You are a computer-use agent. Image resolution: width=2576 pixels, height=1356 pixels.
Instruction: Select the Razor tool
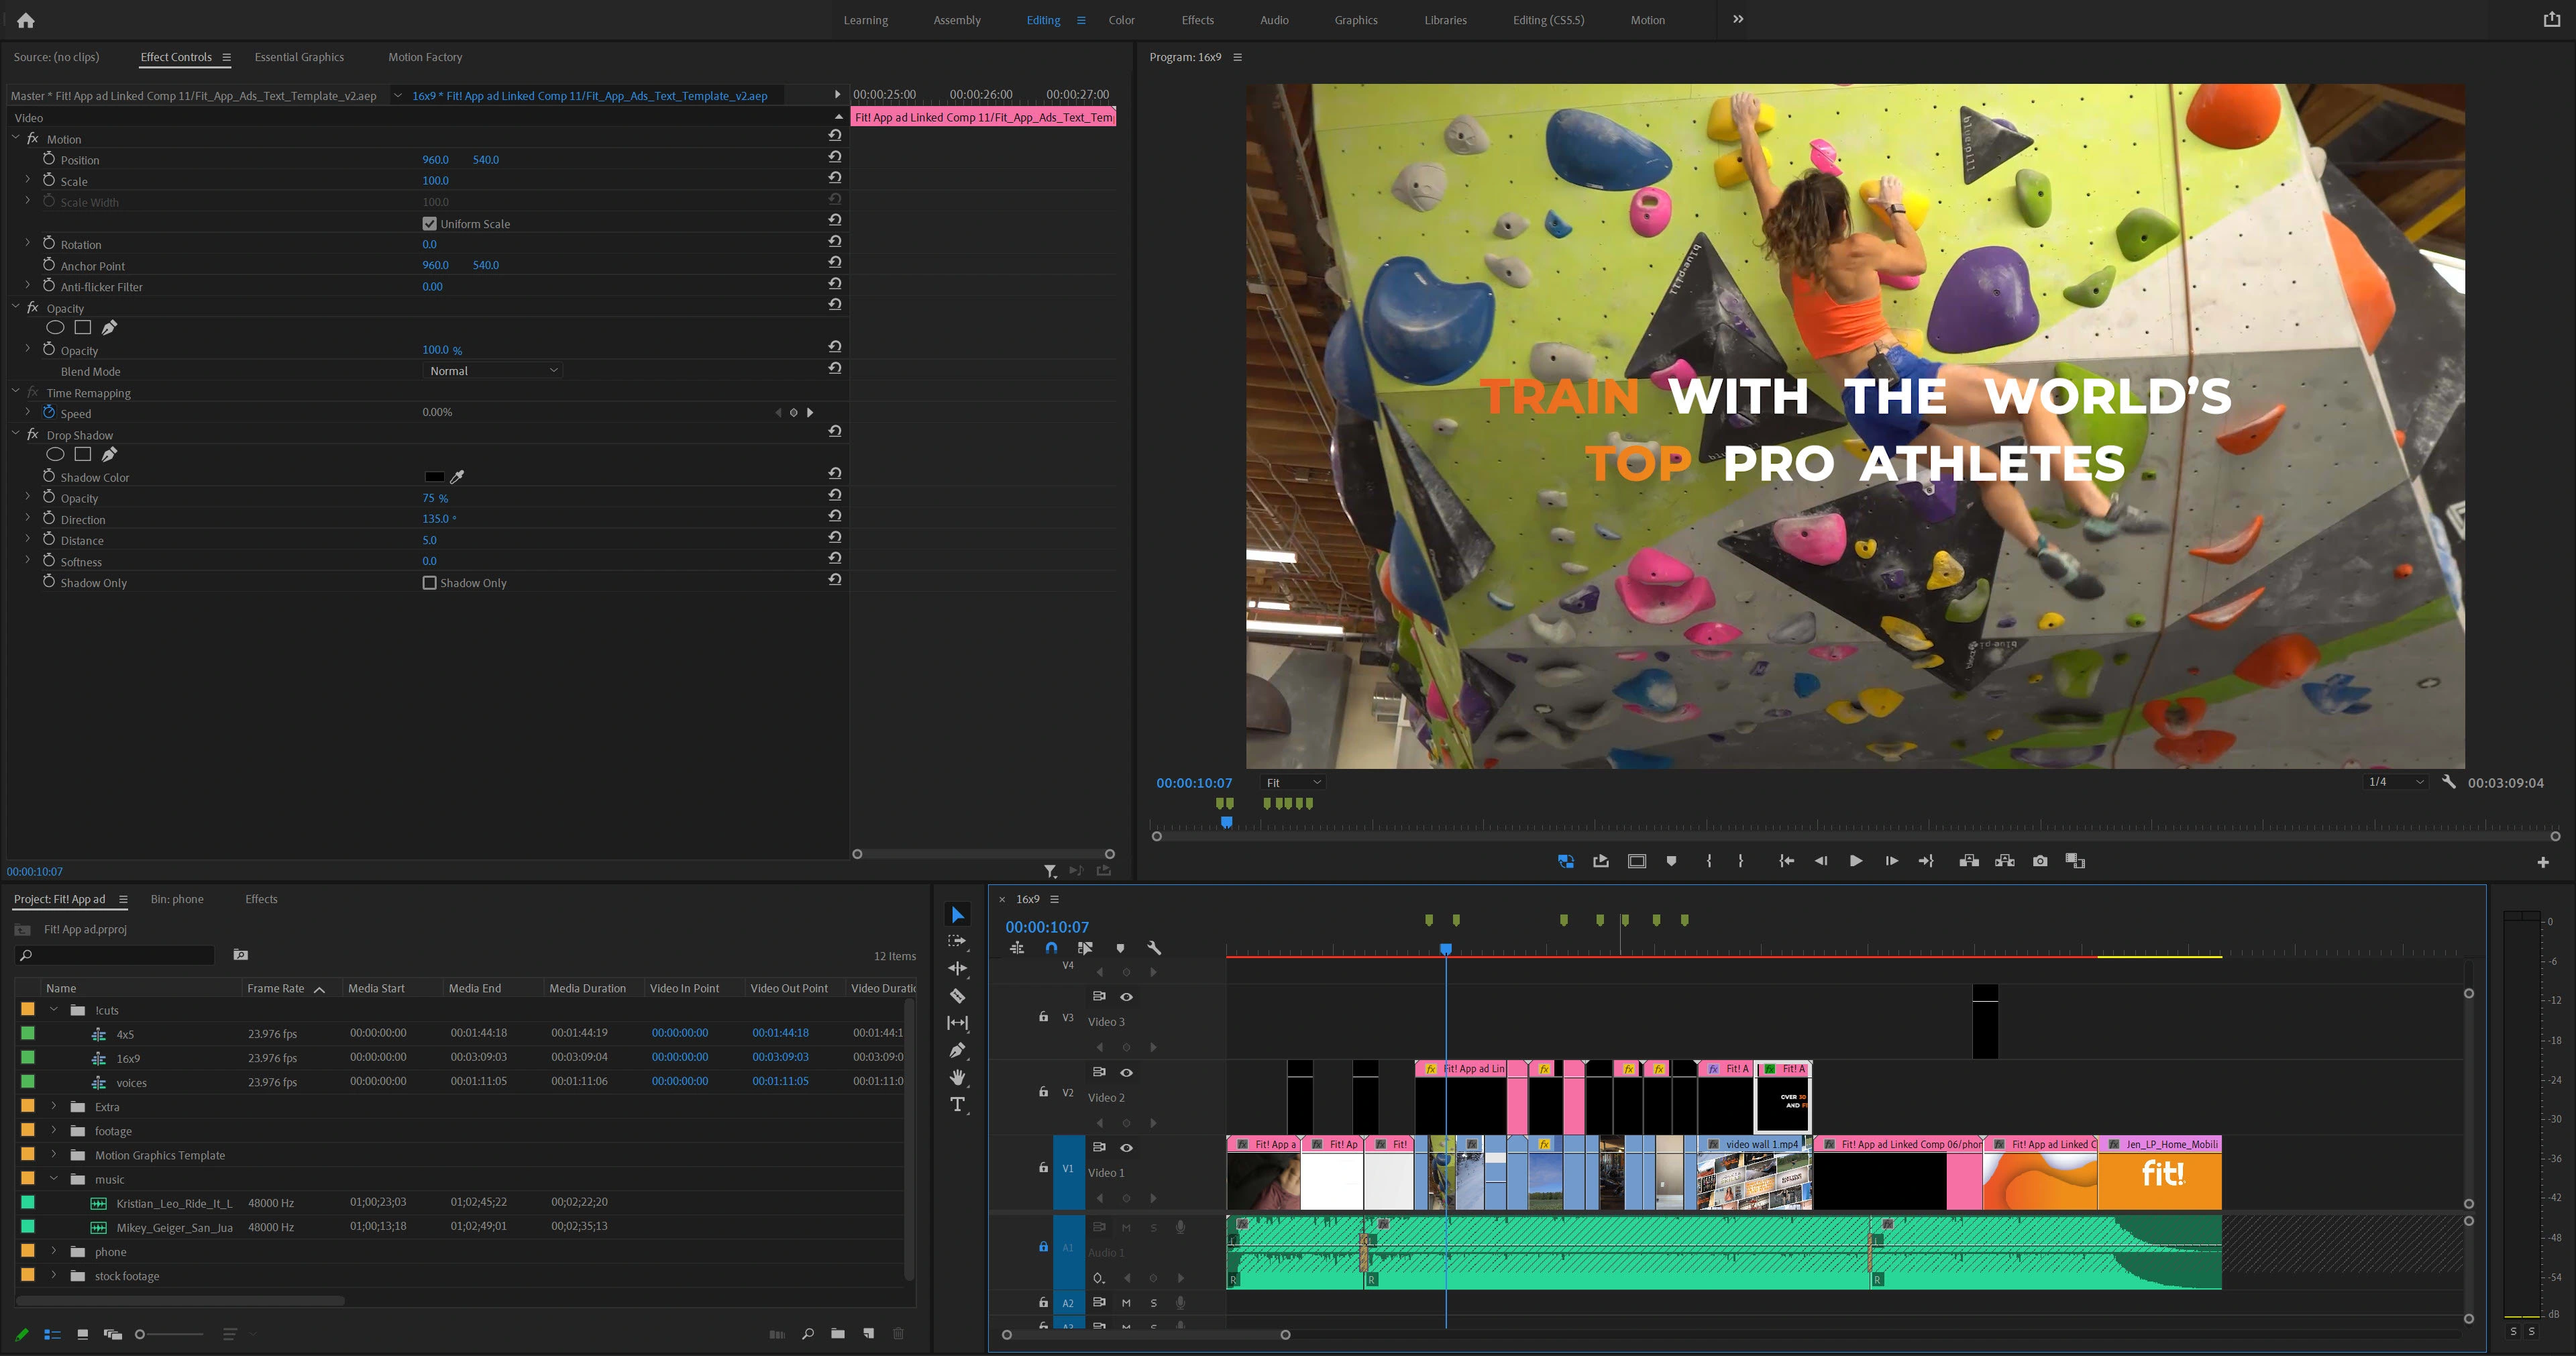click(x=957, y=996)
